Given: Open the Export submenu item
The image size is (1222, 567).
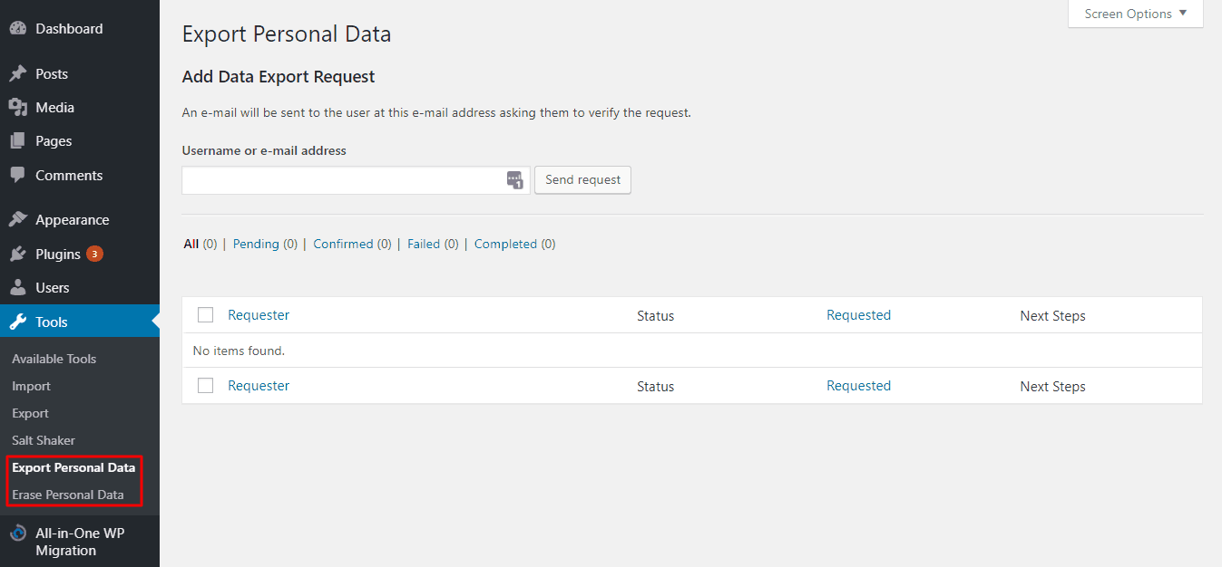Looking at the screenshot, I should [30, 413].
